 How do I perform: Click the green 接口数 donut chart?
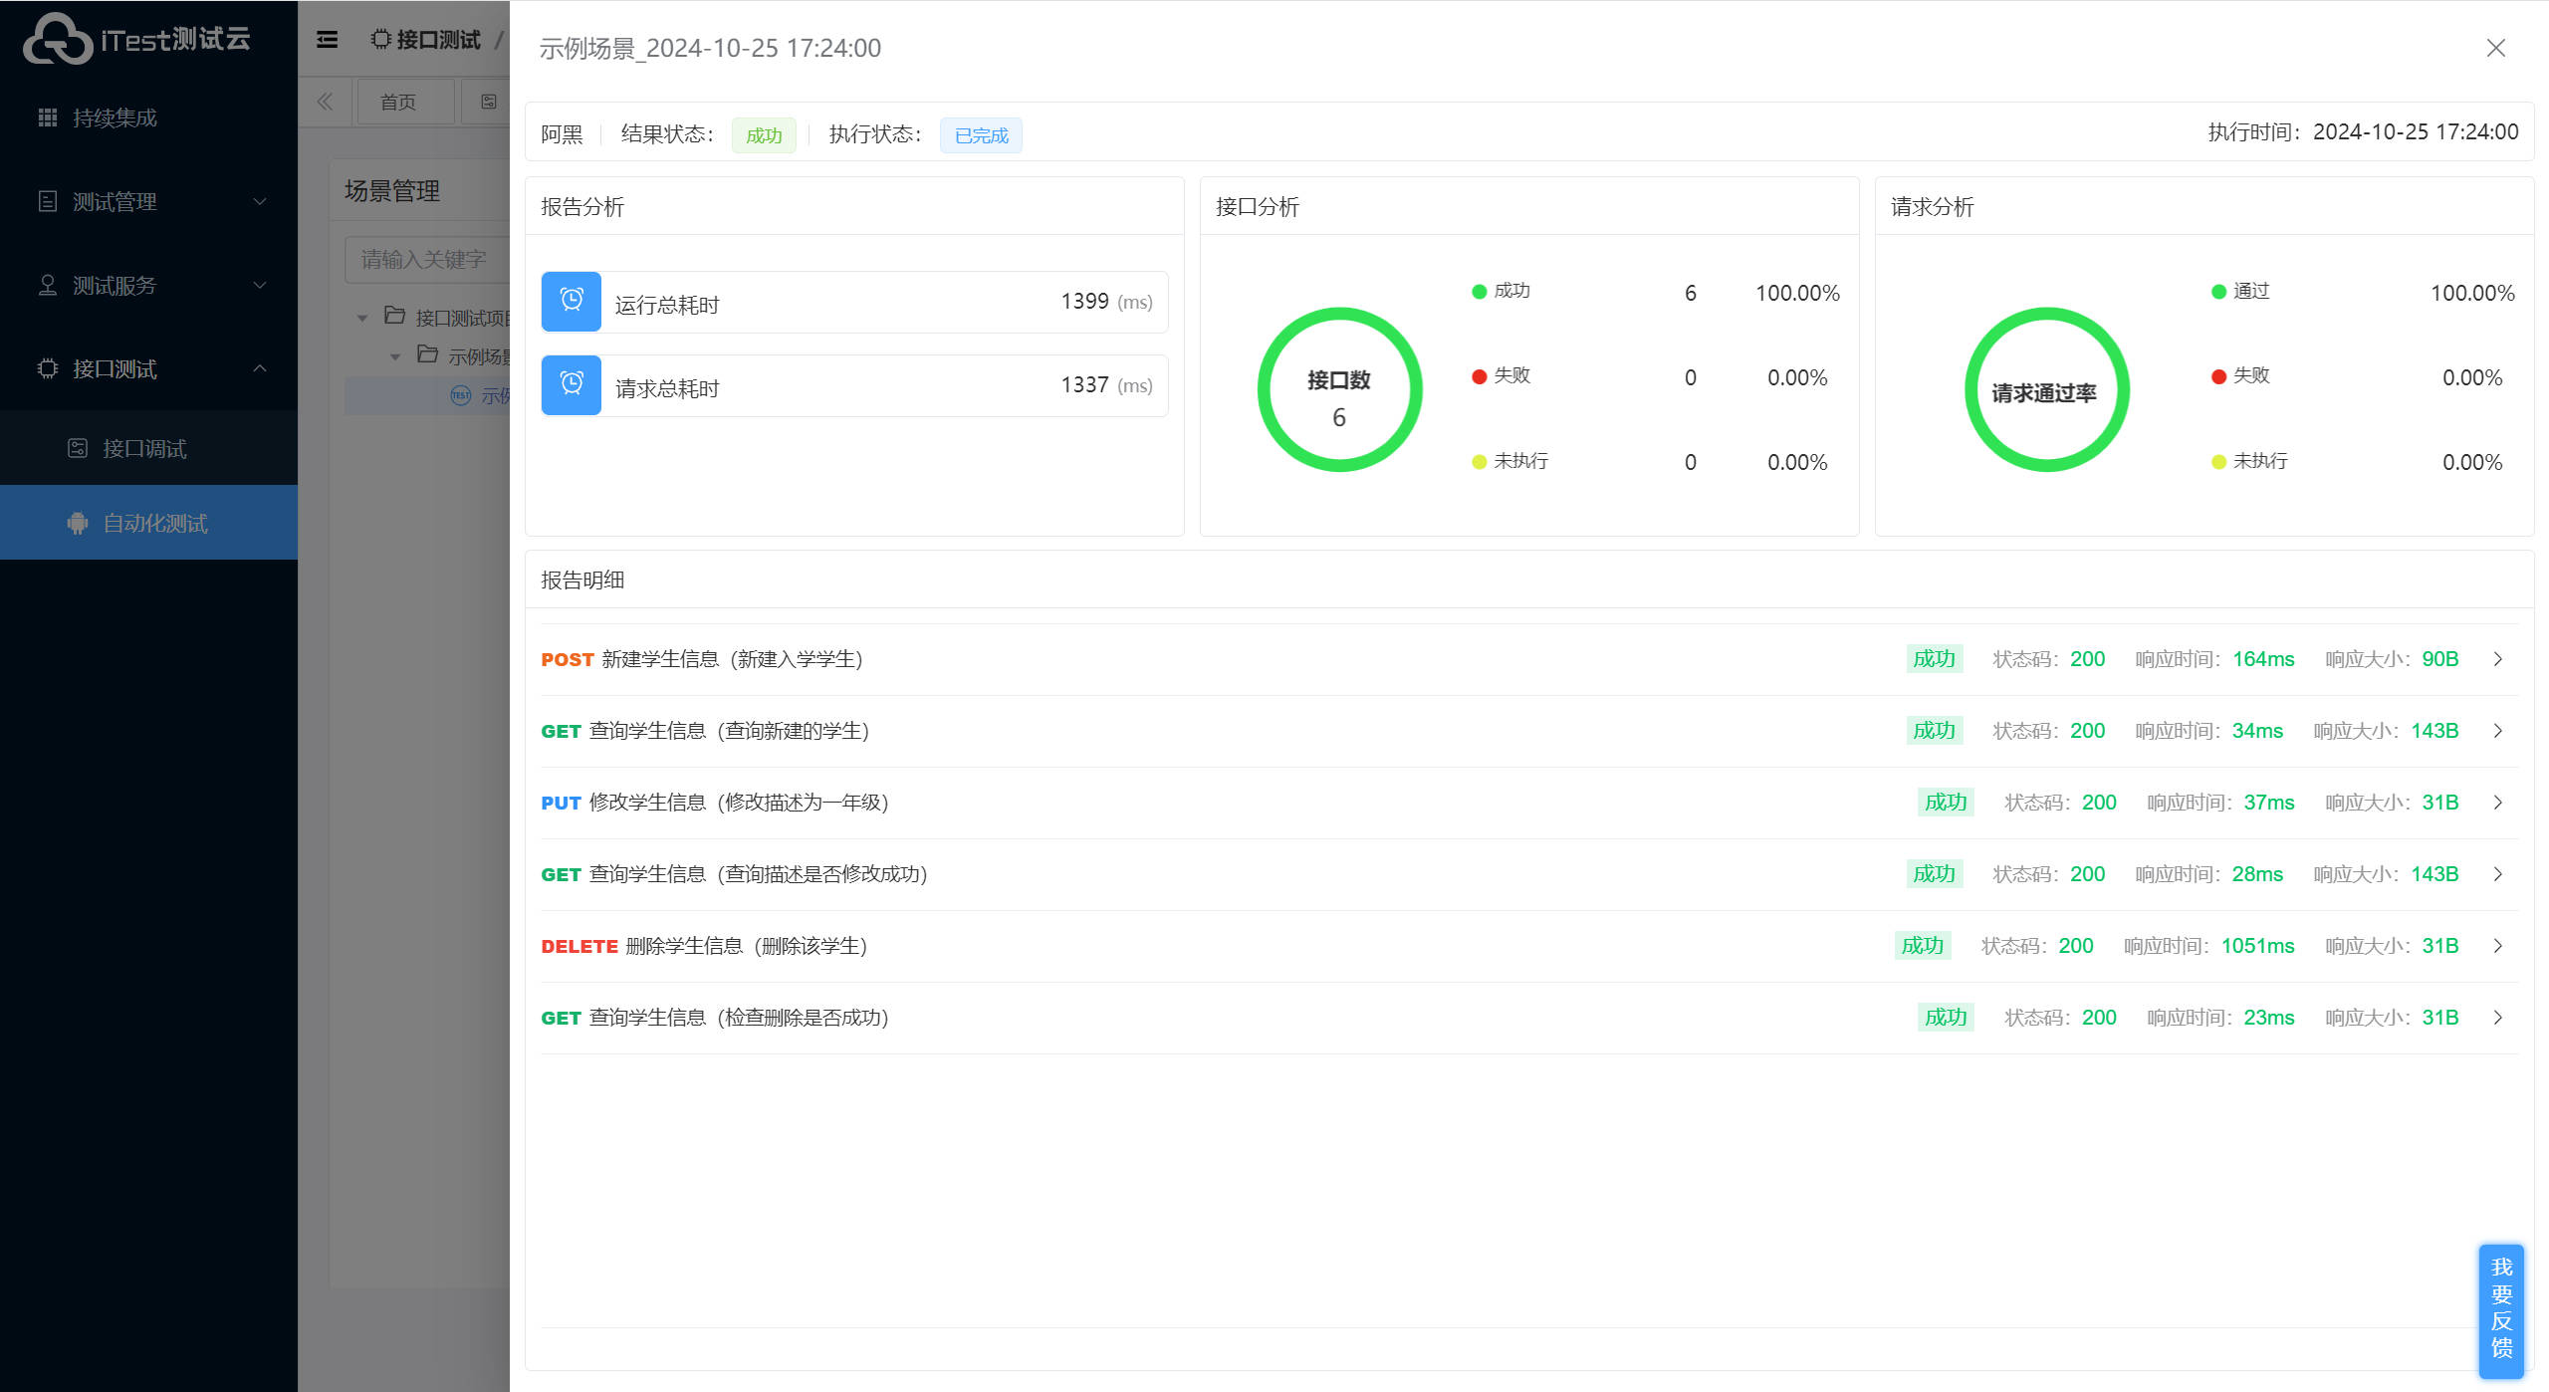(x=1339, y=389)
